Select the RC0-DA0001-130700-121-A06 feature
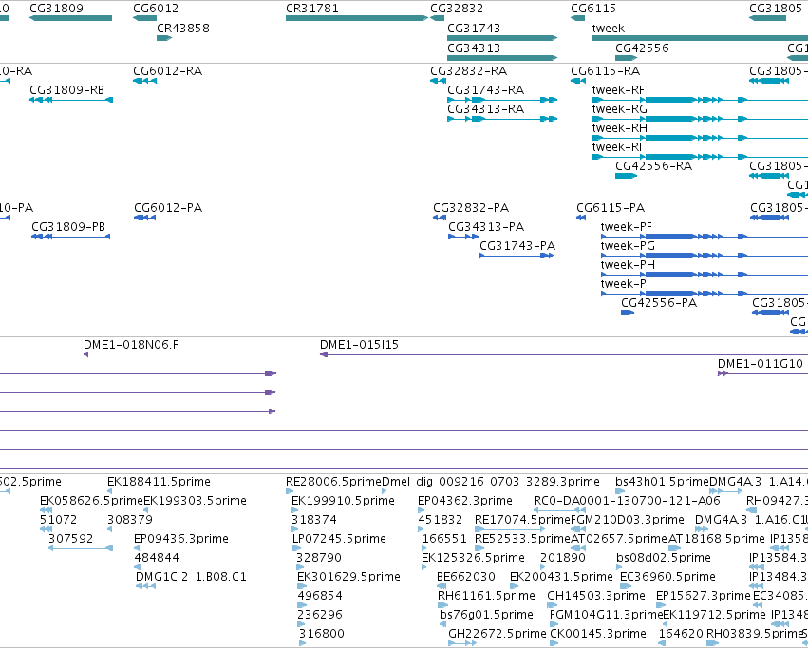Screen dimensions: 808x648 (558, 510)
